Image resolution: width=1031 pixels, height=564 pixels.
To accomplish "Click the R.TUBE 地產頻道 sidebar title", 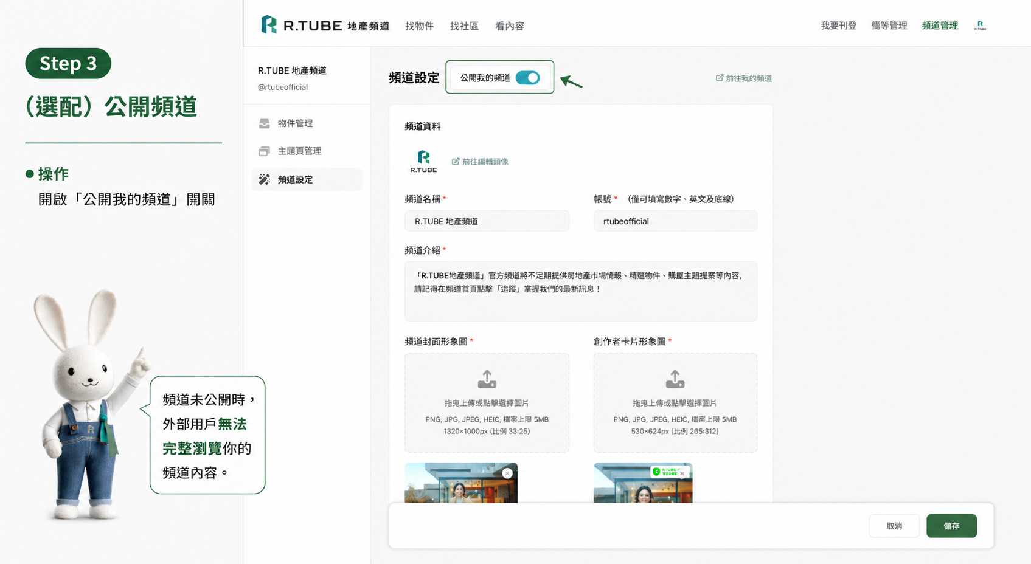I will click(292, 70).
